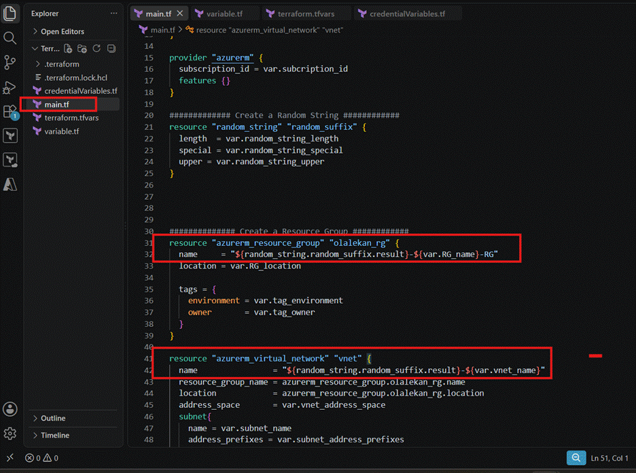Open terraform.tfvars in the file tree
This screenshot has height=473, width=636.
[x=71, y=118]
